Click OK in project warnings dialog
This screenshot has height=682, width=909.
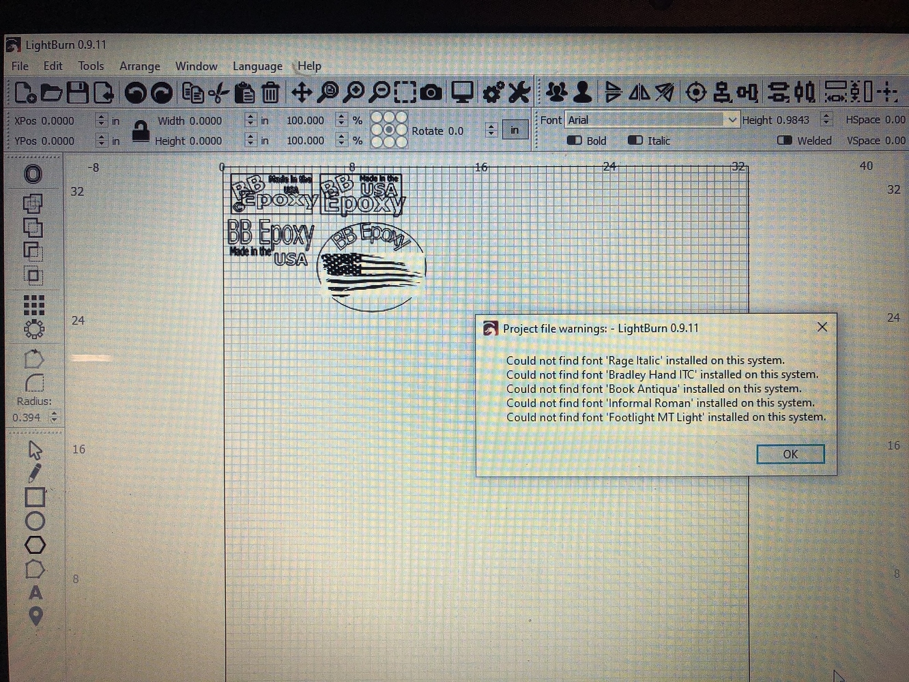[x=790, y=454]
